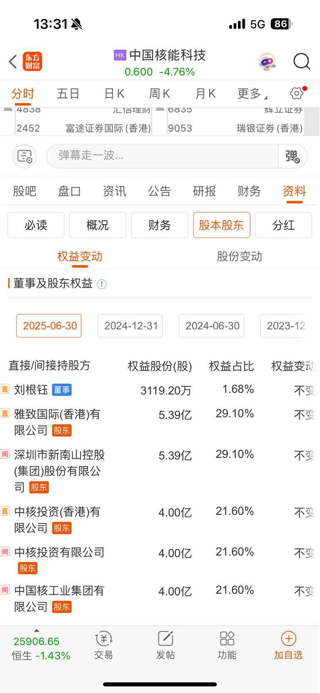Open the 股吧 tab
The height and width of the screenshot is (693, 320).
pyautogui.click(x=25, y=191)
